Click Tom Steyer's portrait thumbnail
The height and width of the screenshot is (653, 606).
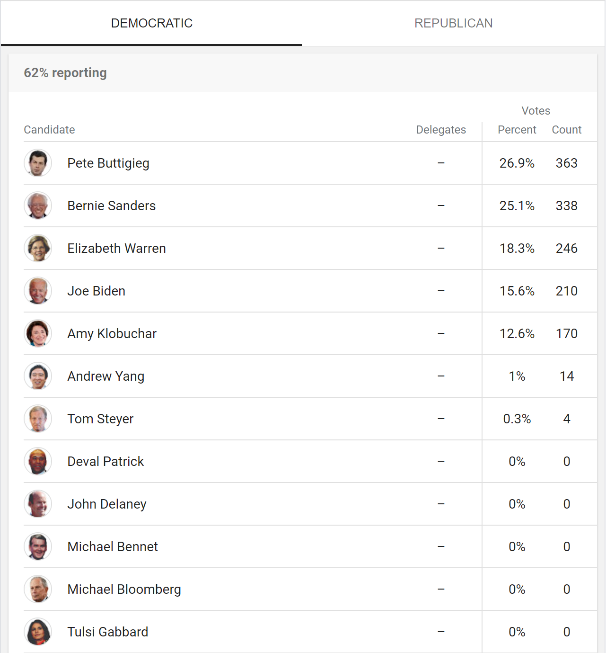[38, 419]
